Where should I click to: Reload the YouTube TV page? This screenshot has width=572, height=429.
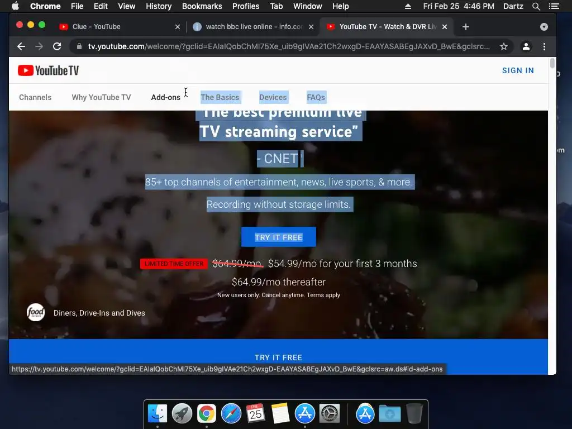pyautogui.click(x=57, y=46)
